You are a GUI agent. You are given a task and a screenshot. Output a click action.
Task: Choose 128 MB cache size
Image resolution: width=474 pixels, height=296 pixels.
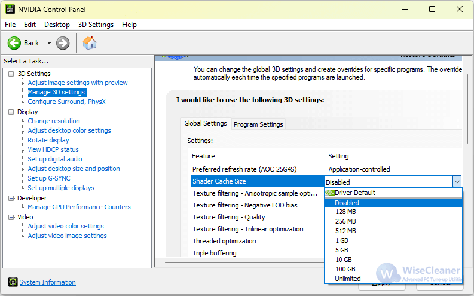click(x=393, y=212)
